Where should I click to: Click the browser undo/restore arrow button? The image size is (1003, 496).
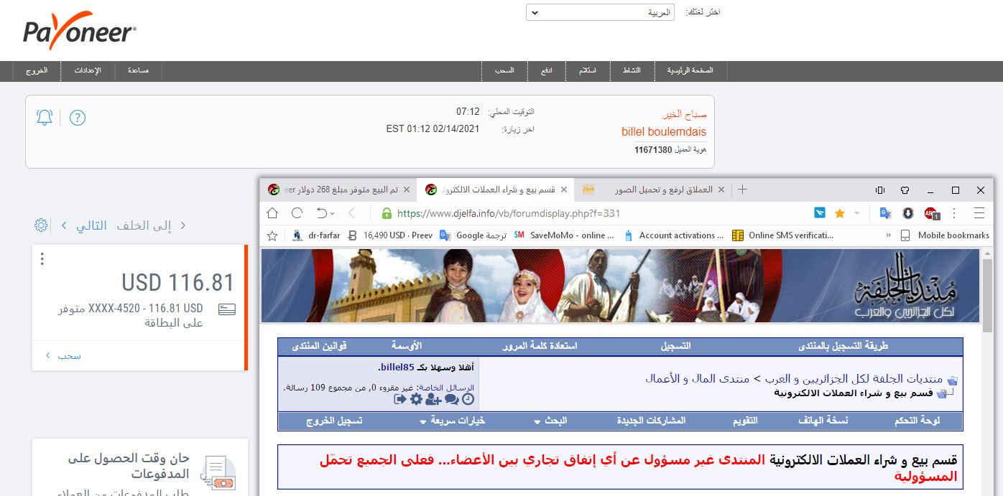[x=323, y=213]
